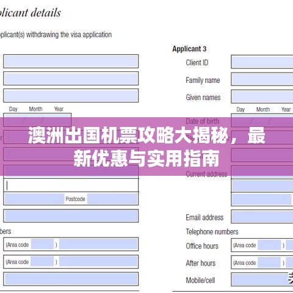Image resolution: width=293 pixels, height=293 pixels.
Task: Click the Chinese headline banner text
Action: [146, 146]
